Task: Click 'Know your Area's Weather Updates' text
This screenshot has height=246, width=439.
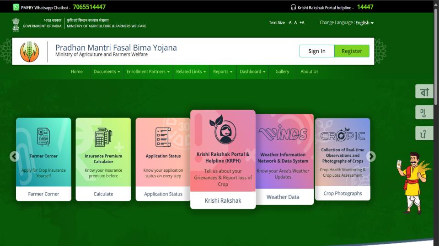Action: pos(283,174)
